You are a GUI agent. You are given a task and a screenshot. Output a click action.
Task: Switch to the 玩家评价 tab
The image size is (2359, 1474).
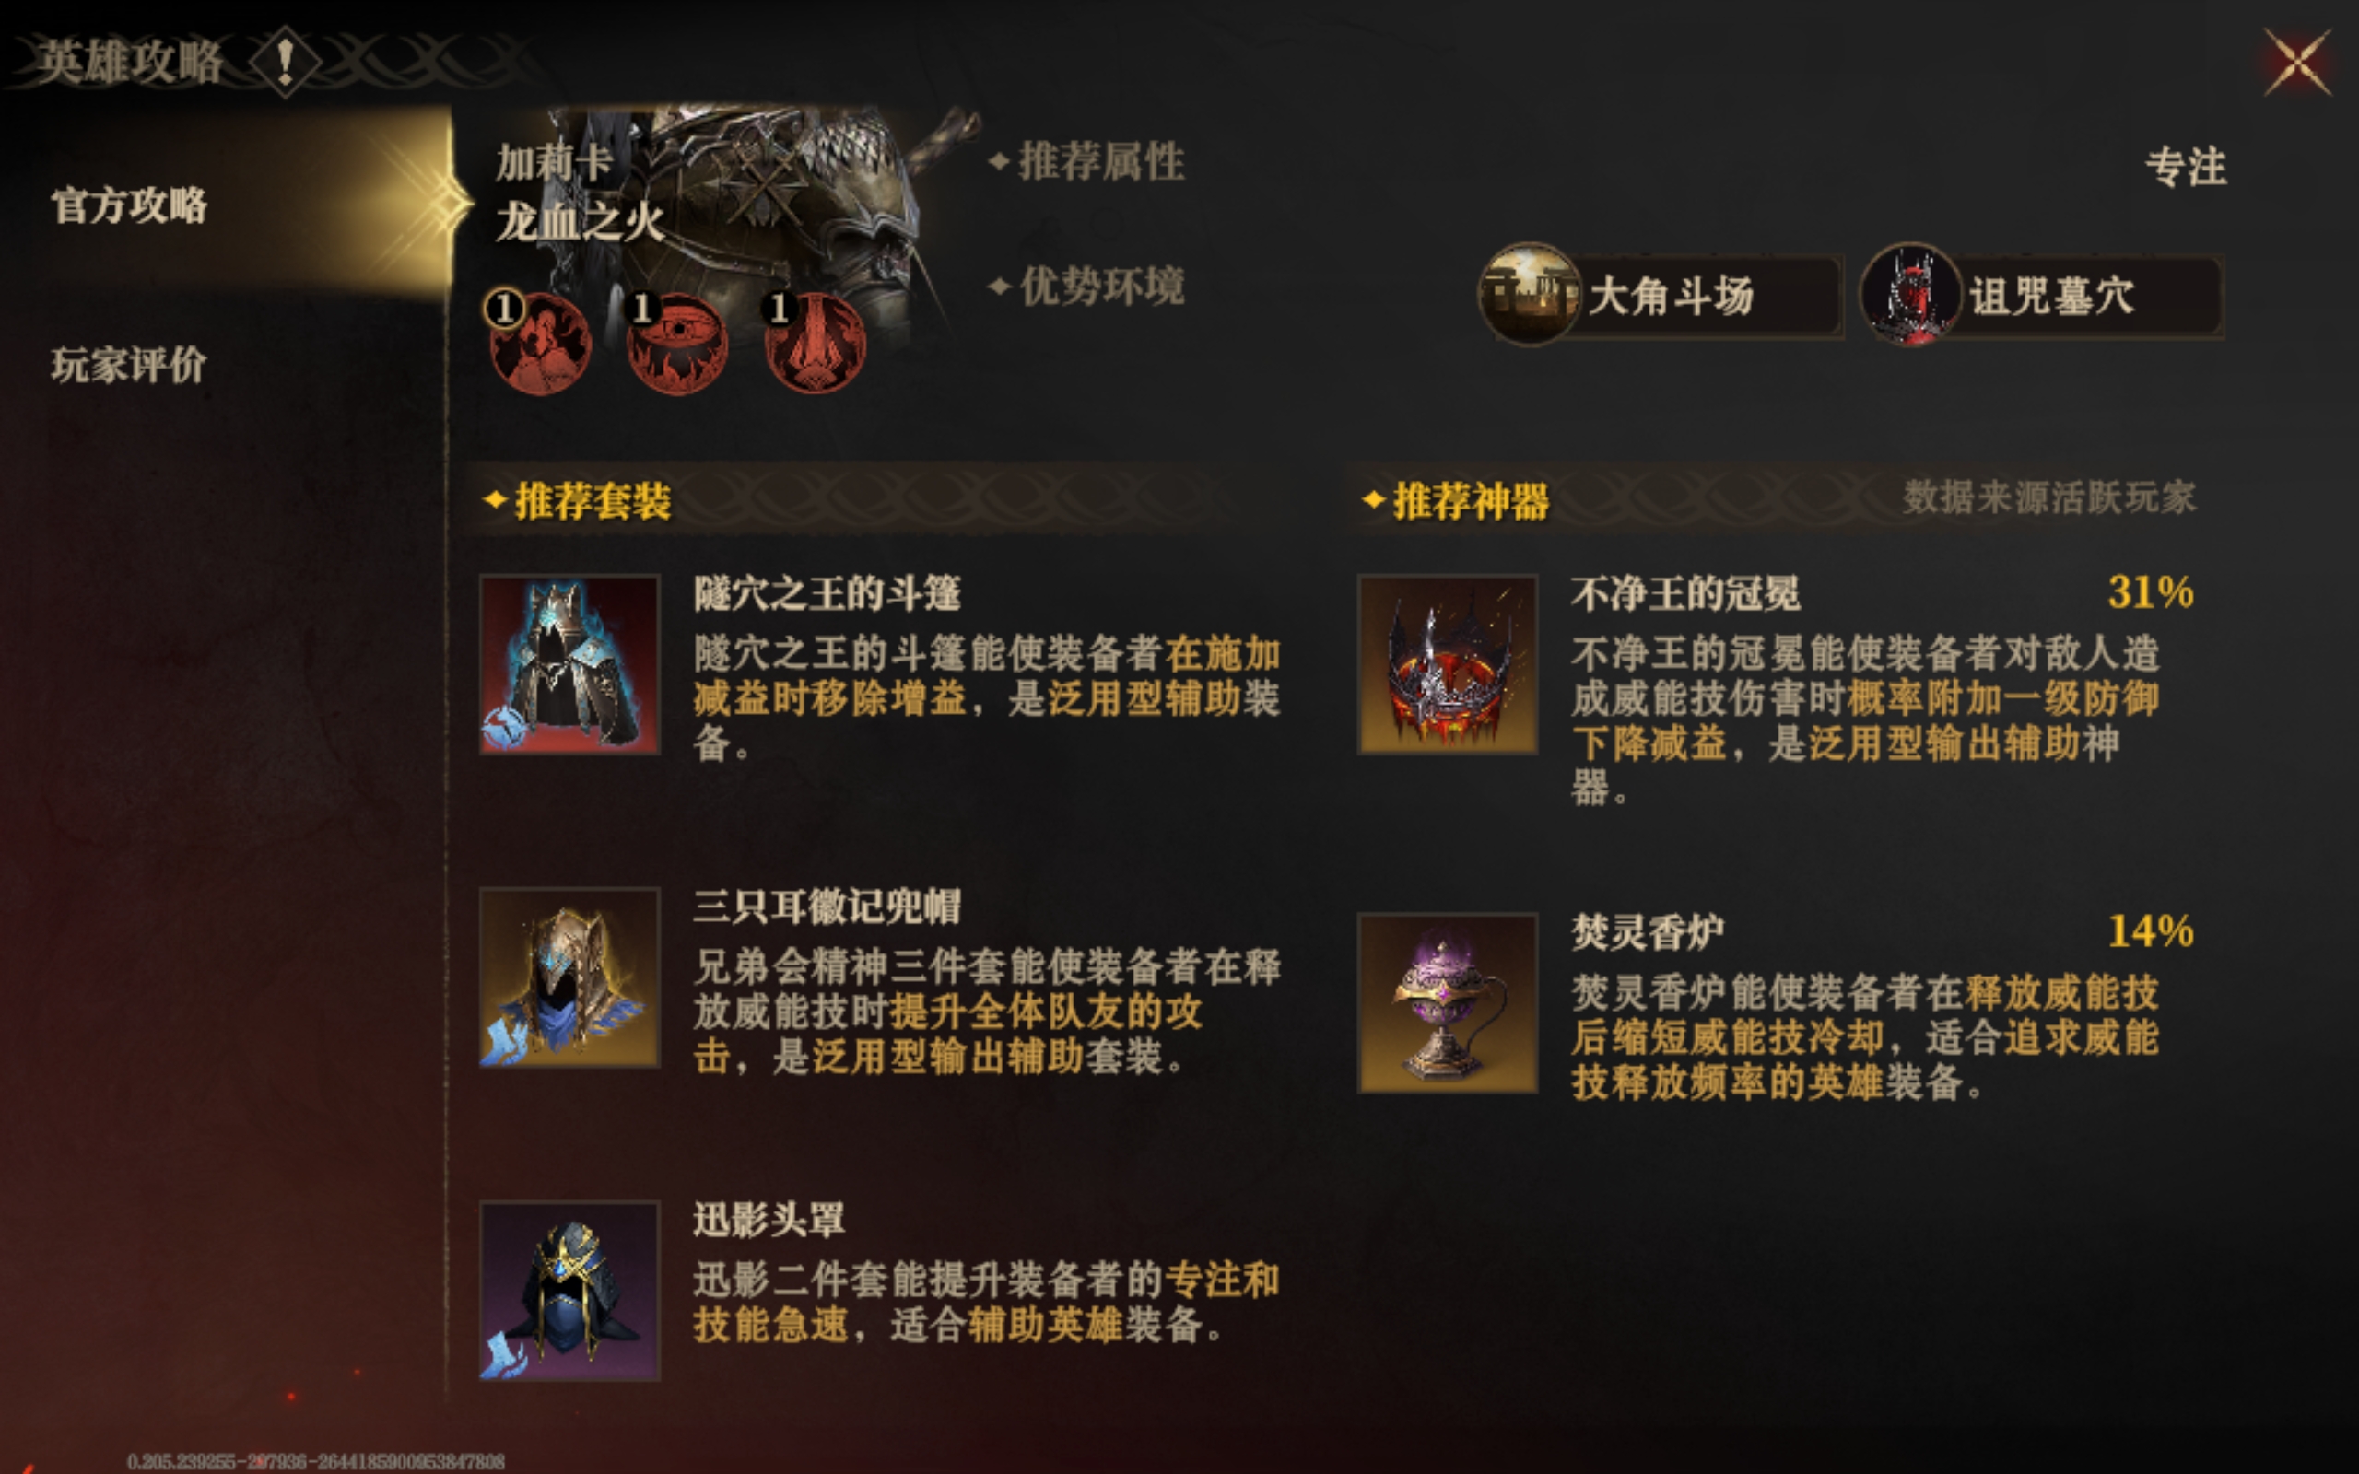pos(130,365)
